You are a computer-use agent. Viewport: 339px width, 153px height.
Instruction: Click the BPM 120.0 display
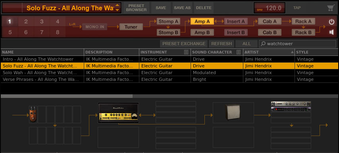click(x=270, y=8)
